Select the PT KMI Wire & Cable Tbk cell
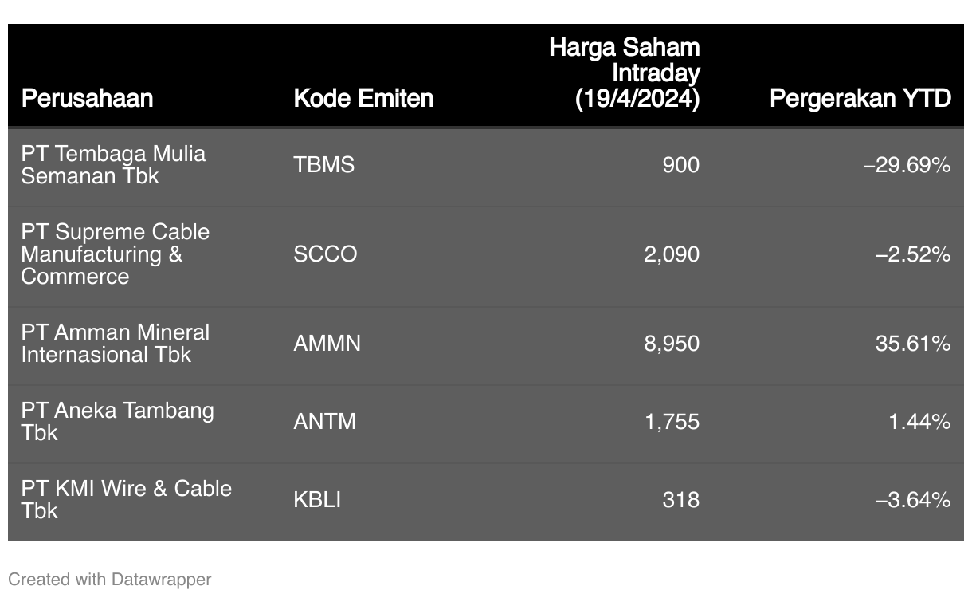Viewport: 972px width, 598px height. click(x=127, y=500)
